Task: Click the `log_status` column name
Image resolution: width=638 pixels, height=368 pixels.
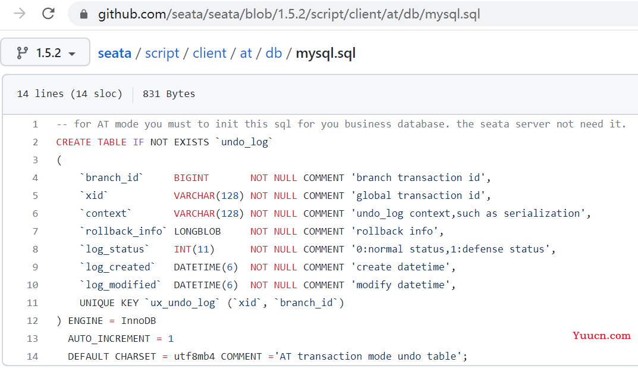Action: pyautogui.click(x=115, y=249)
